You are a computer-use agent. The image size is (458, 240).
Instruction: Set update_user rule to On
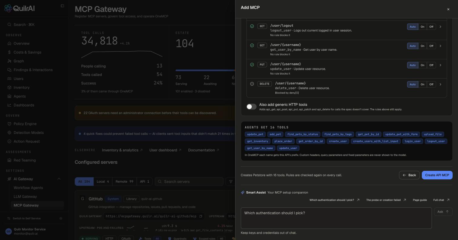point(422,65)
